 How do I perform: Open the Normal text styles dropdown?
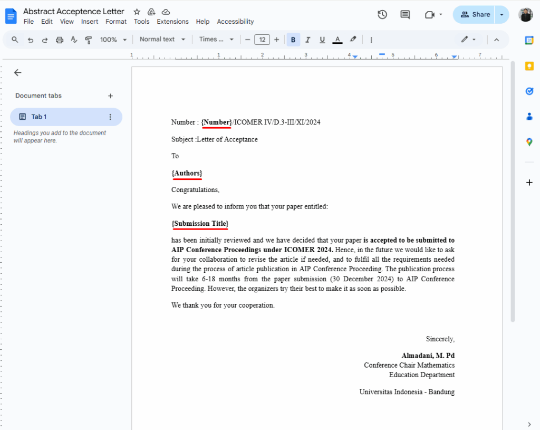(x=162, y=39)
